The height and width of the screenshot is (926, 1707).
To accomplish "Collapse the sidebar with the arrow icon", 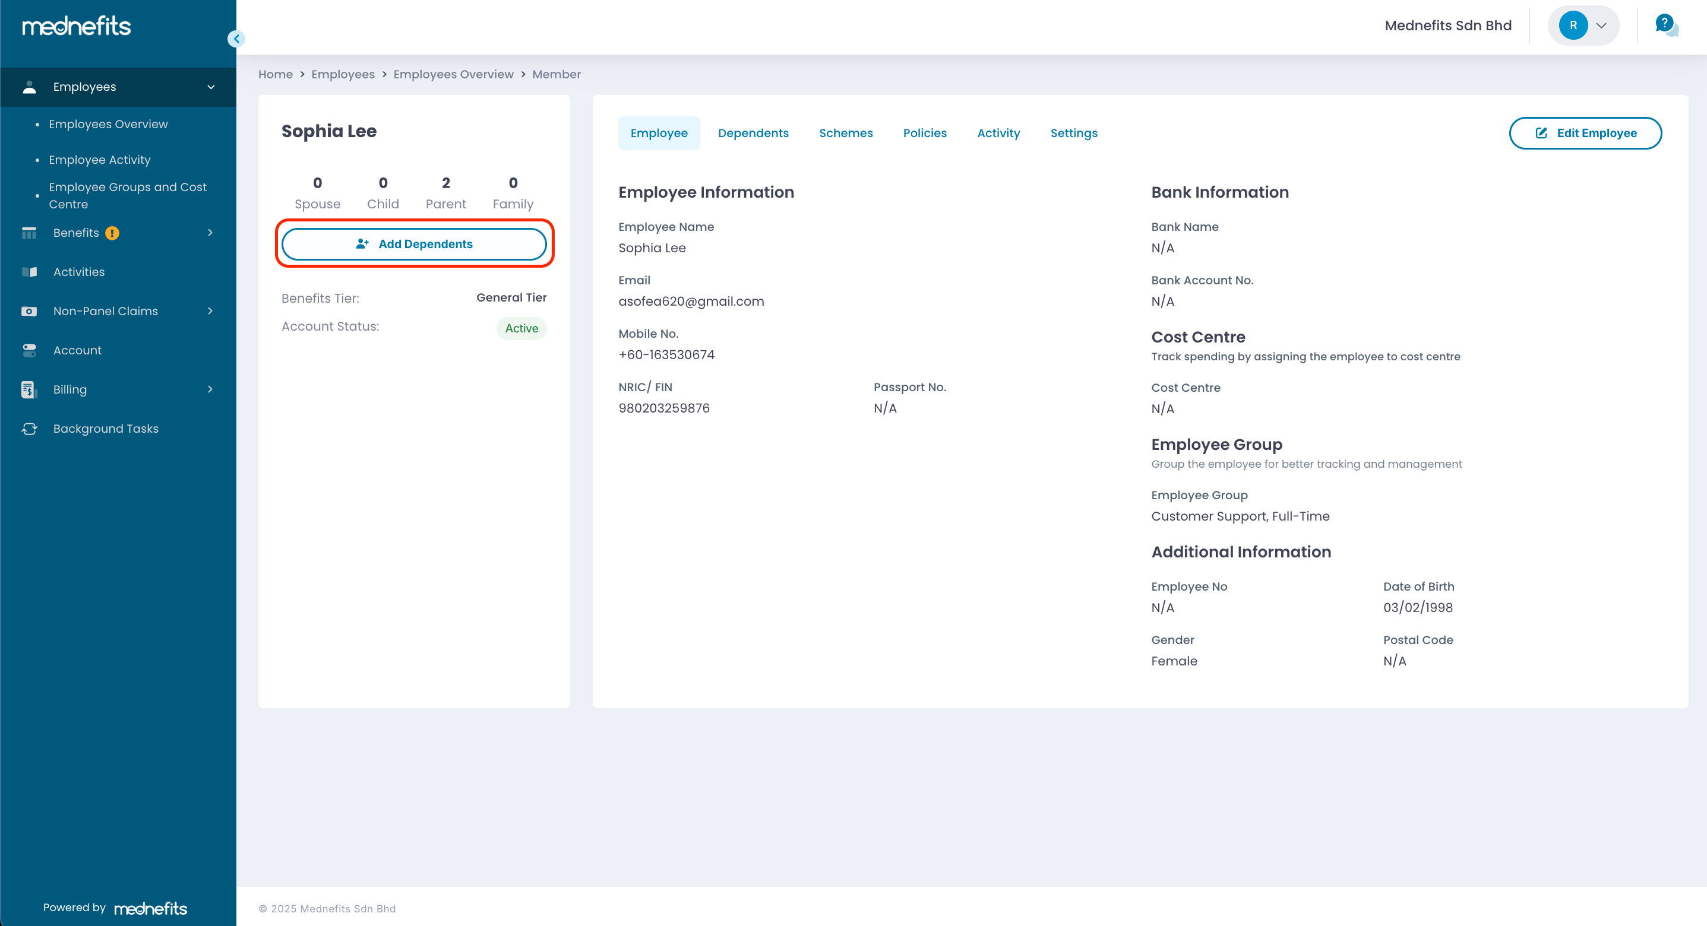I will (x=236, y=39).
